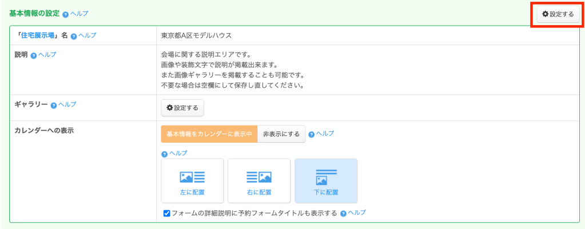Image resolution: width=585 pixels, height=229 pixels.
Task: Click the 基本情報の設定 section heading
Action: (34, 13)
